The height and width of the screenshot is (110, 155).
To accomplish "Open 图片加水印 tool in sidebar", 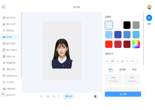I will [9, 24].
